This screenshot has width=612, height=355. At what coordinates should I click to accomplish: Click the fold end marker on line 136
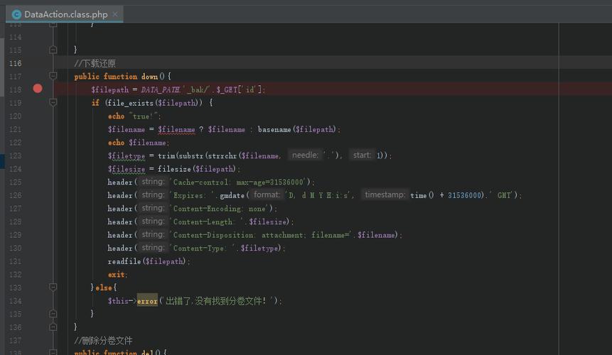(53, 327)
